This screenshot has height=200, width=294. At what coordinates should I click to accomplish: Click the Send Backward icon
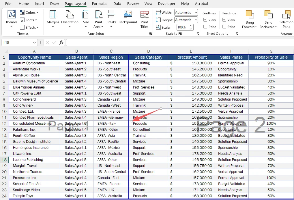[x=269, y=15]
